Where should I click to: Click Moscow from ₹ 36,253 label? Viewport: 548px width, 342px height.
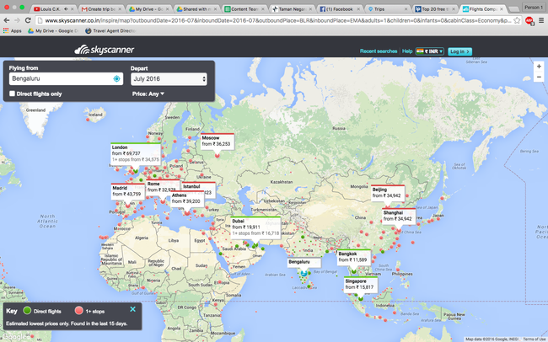pos(217,142)
